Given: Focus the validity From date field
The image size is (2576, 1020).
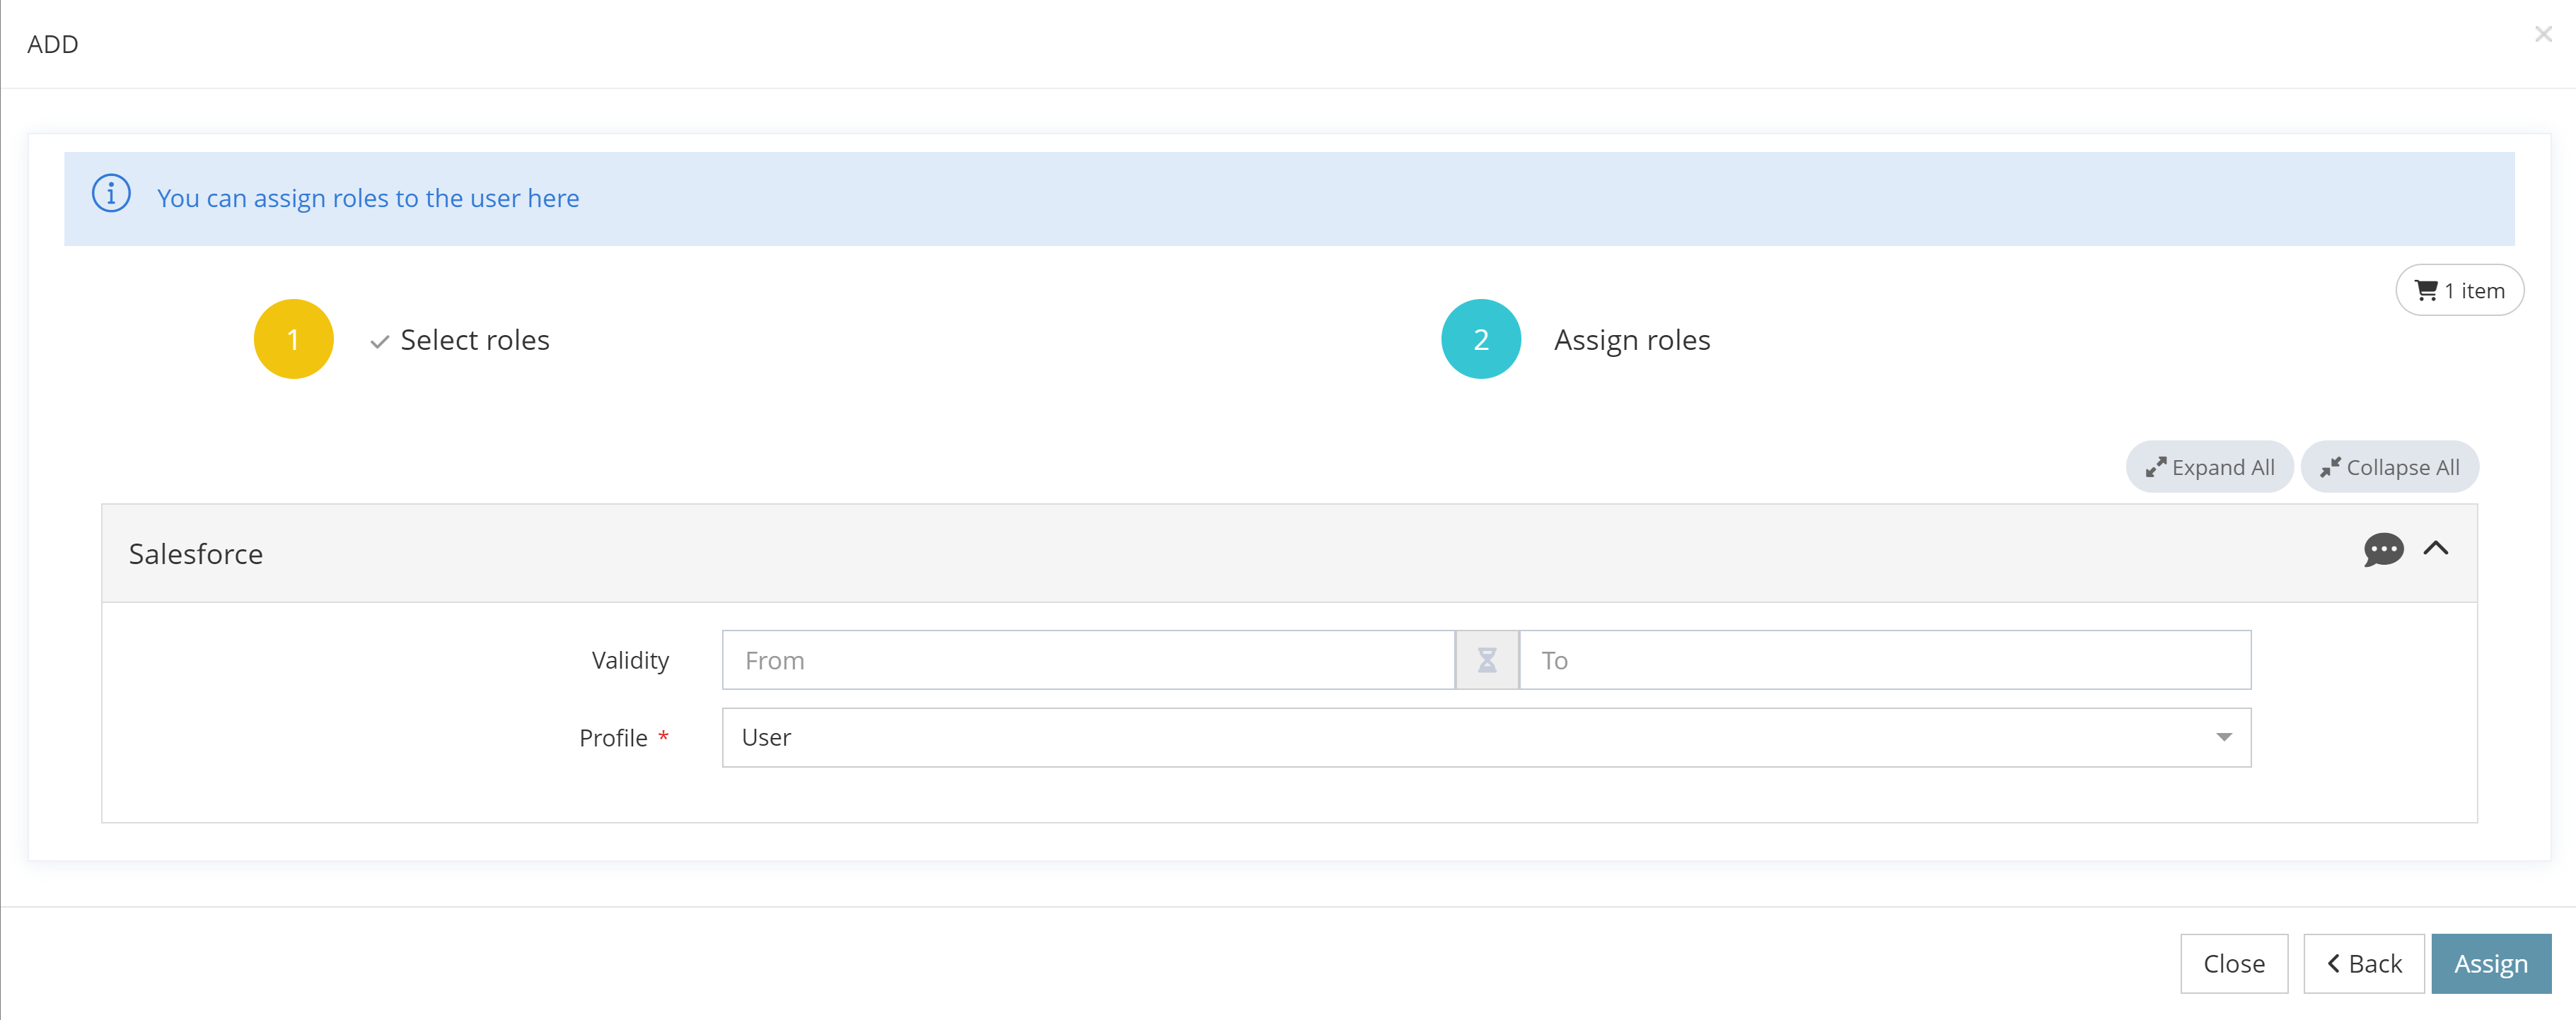Looking at the screenshot, I should tap(1087, 660).
